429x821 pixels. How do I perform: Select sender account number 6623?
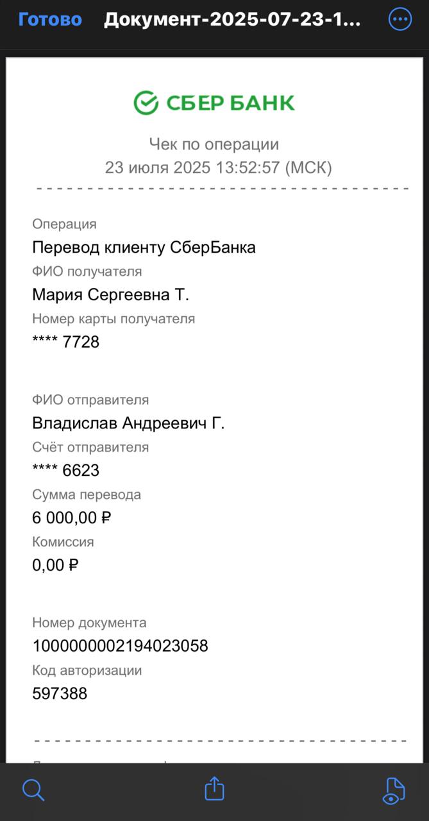66,471
